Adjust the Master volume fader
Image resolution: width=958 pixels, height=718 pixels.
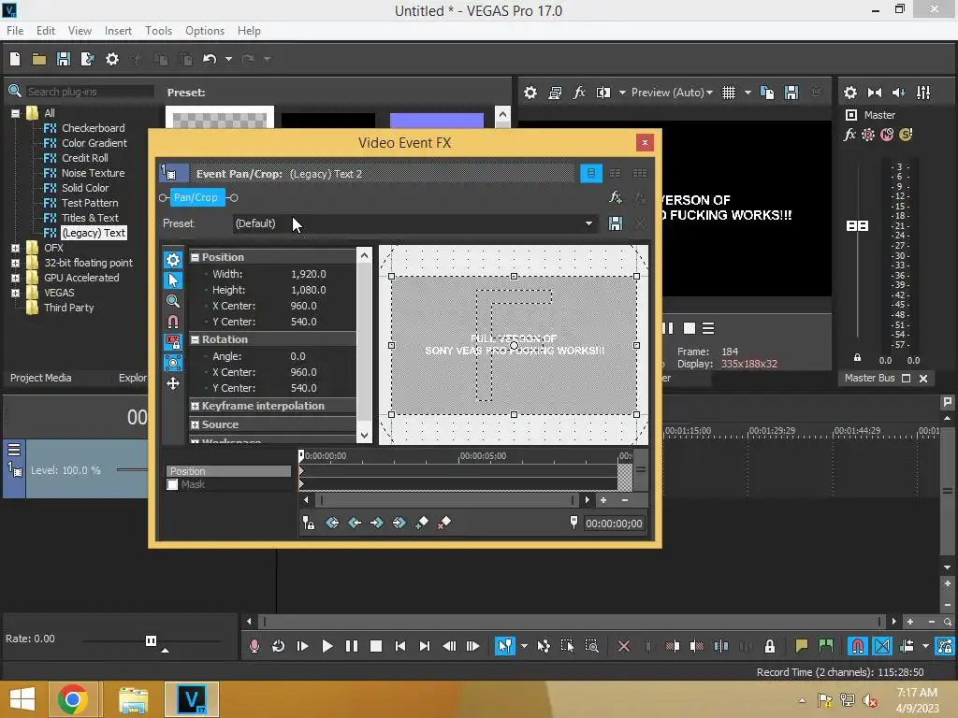pos(857,226)
